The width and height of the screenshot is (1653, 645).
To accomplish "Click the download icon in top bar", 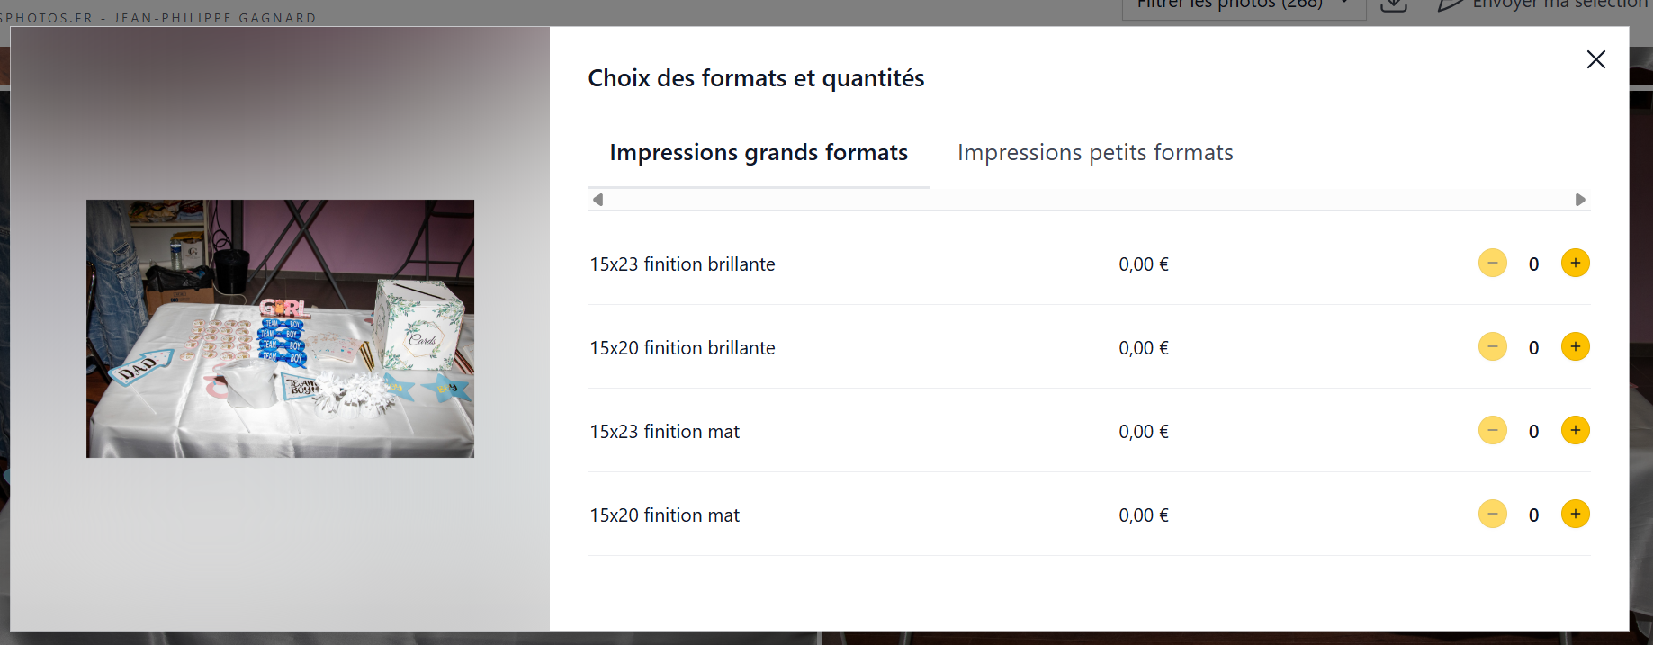I will (1393, 5).
